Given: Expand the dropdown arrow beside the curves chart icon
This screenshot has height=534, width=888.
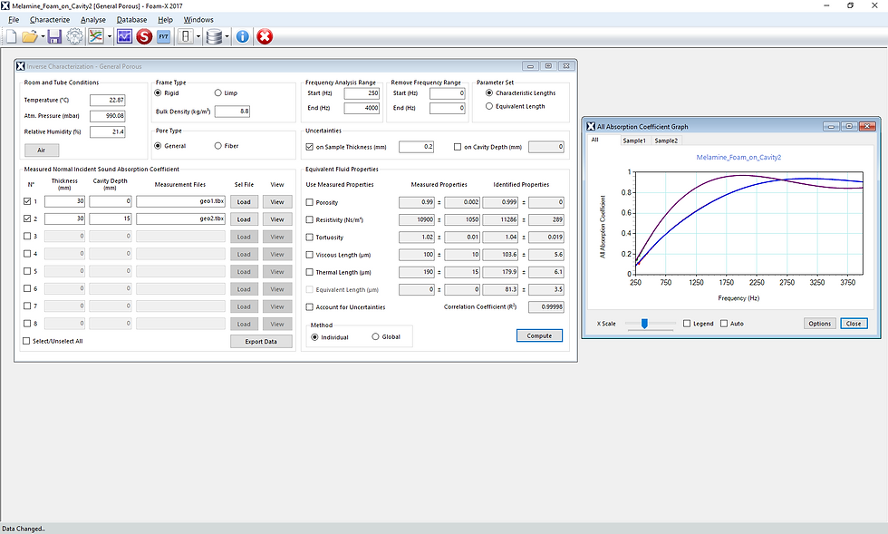Looking at the screenshot, I should pos(110,37).
